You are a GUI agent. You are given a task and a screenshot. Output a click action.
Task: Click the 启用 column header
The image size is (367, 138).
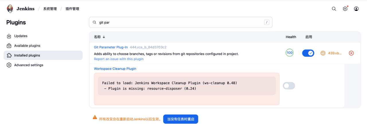point(309,37)
